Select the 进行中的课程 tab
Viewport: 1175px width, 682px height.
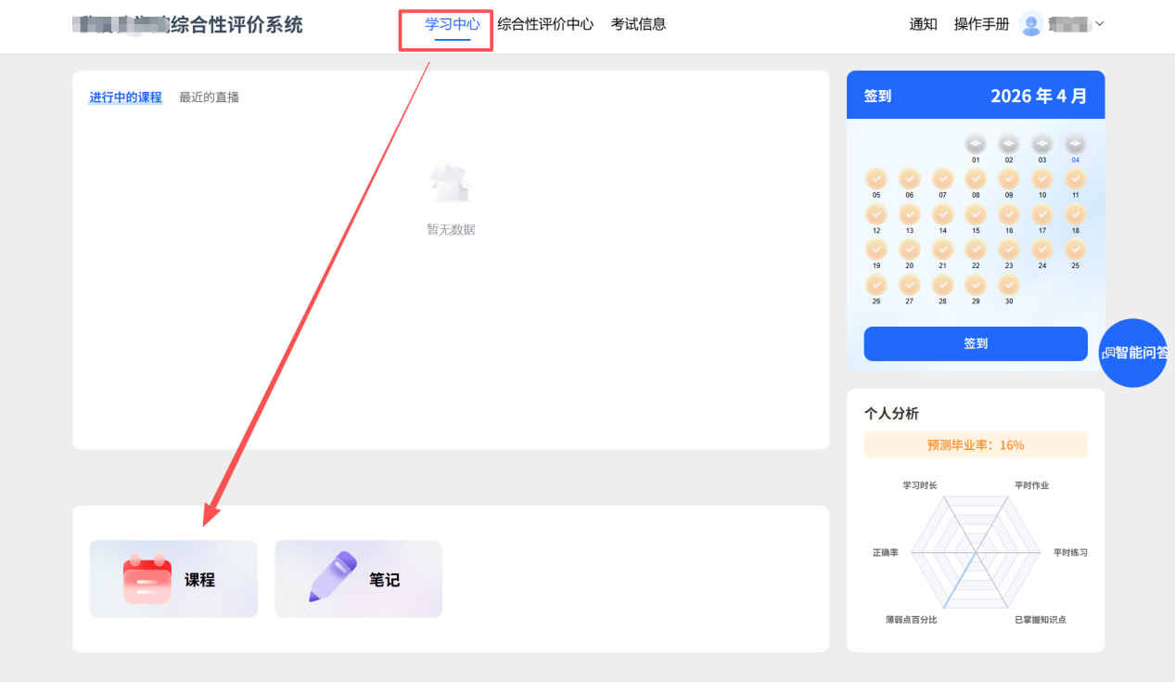(x=125, y=97)
